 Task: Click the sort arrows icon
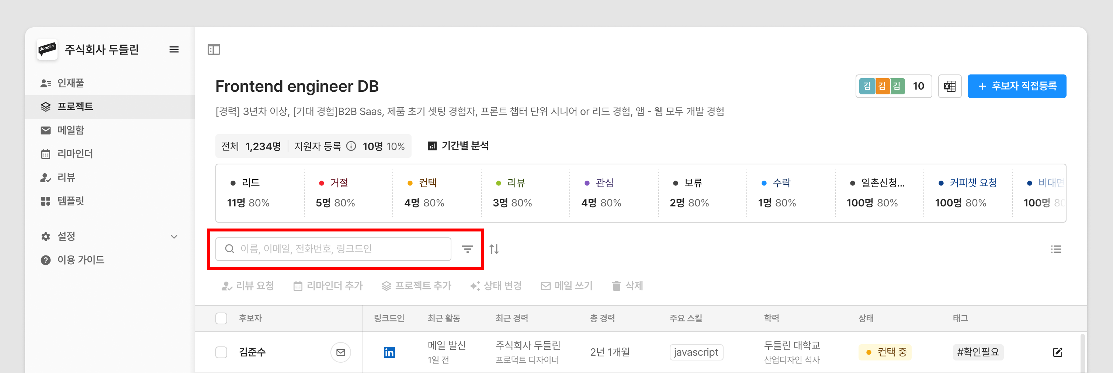point(494,249)
